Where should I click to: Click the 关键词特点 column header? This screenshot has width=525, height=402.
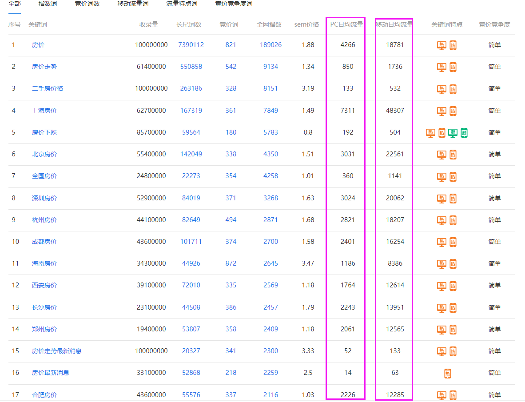447,24
